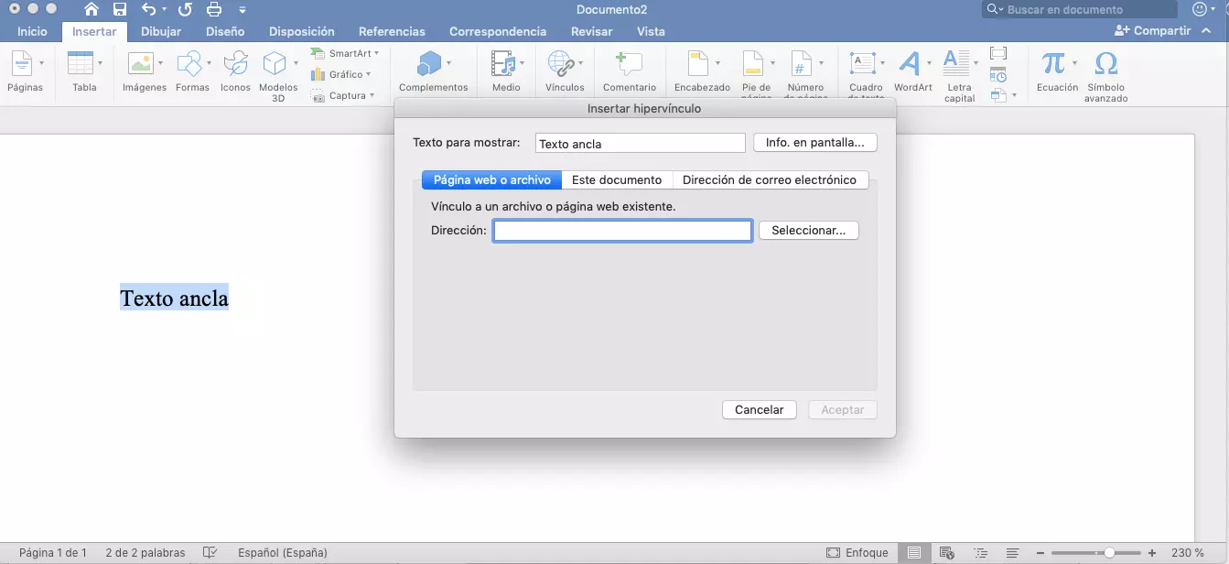1229x564 pixels.
Task: Save the document with the floppy icon
Action: [x=120, y=10]
